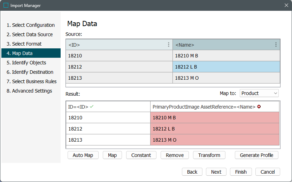Open the ID column options menu
The height and width of the screenshot is (182, 292).
169,45
